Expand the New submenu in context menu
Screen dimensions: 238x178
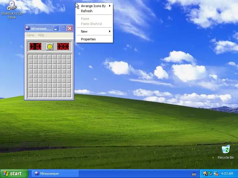pos(94,31)
